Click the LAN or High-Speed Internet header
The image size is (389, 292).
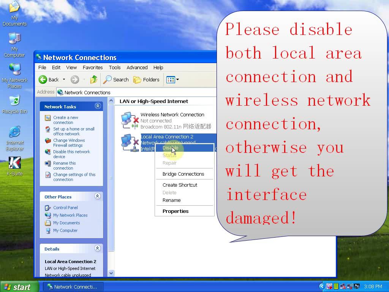tap(154, 101)
